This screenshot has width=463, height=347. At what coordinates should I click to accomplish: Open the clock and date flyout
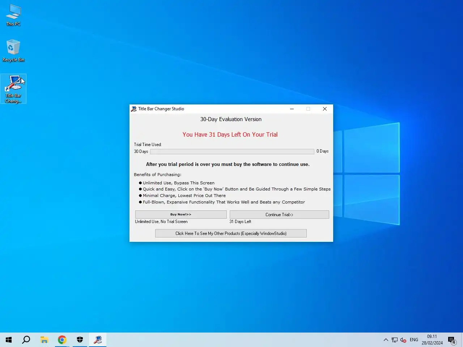tap(432, 340)
